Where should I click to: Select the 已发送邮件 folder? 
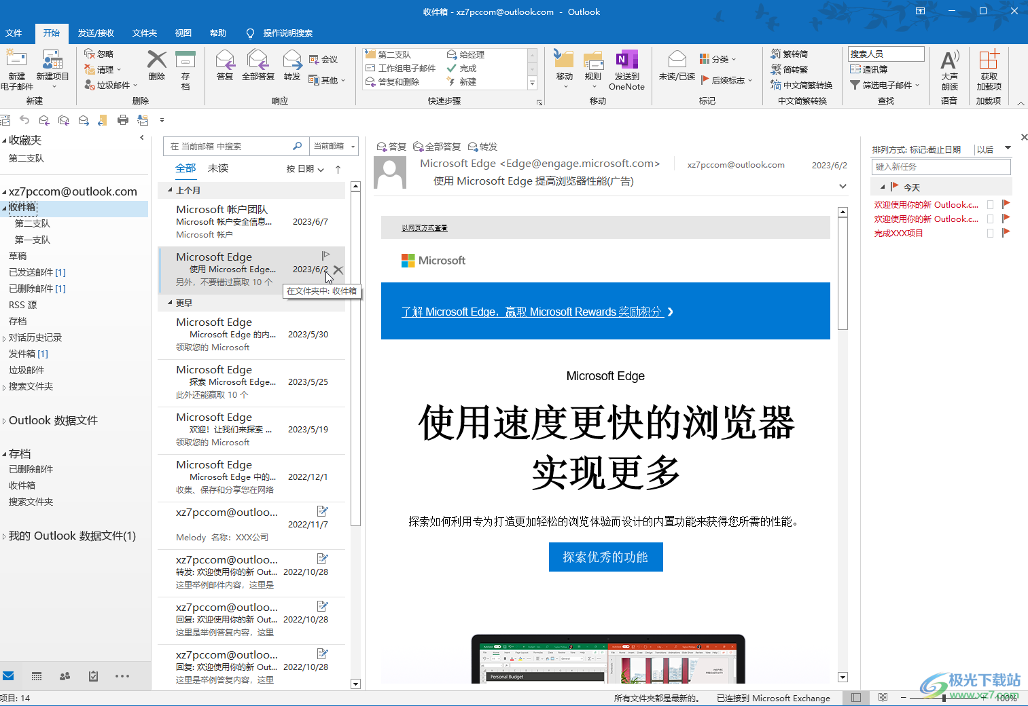pos(37,272)
